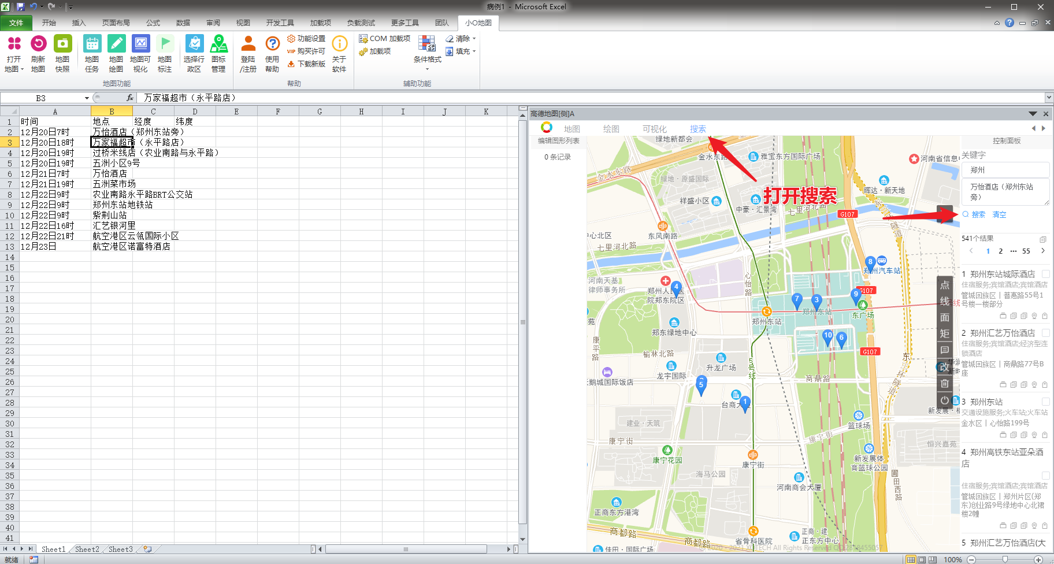1054x564 pixels.
Task: Check the box for 郑州汇艺万怡酒店 result
Action: 1046,333
